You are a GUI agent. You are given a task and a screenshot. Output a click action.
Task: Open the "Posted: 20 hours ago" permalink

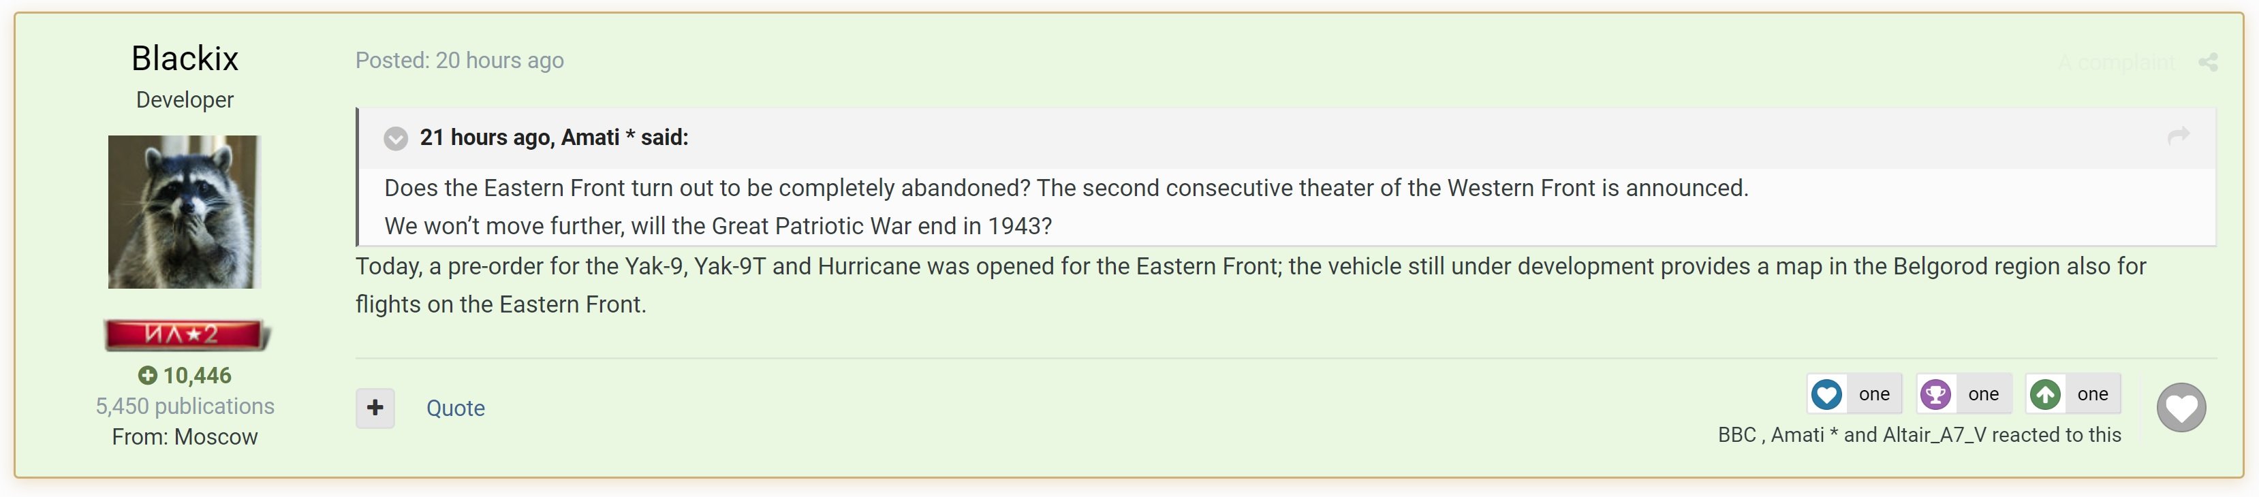click(460, 61)
